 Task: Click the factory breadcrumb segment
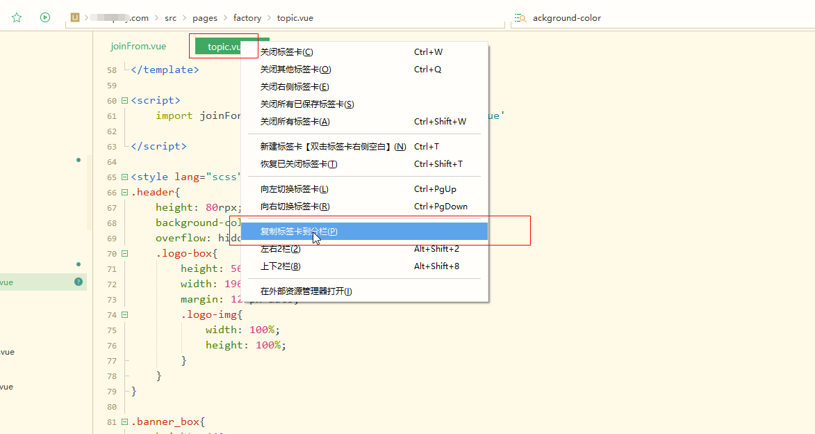(247, 17)
